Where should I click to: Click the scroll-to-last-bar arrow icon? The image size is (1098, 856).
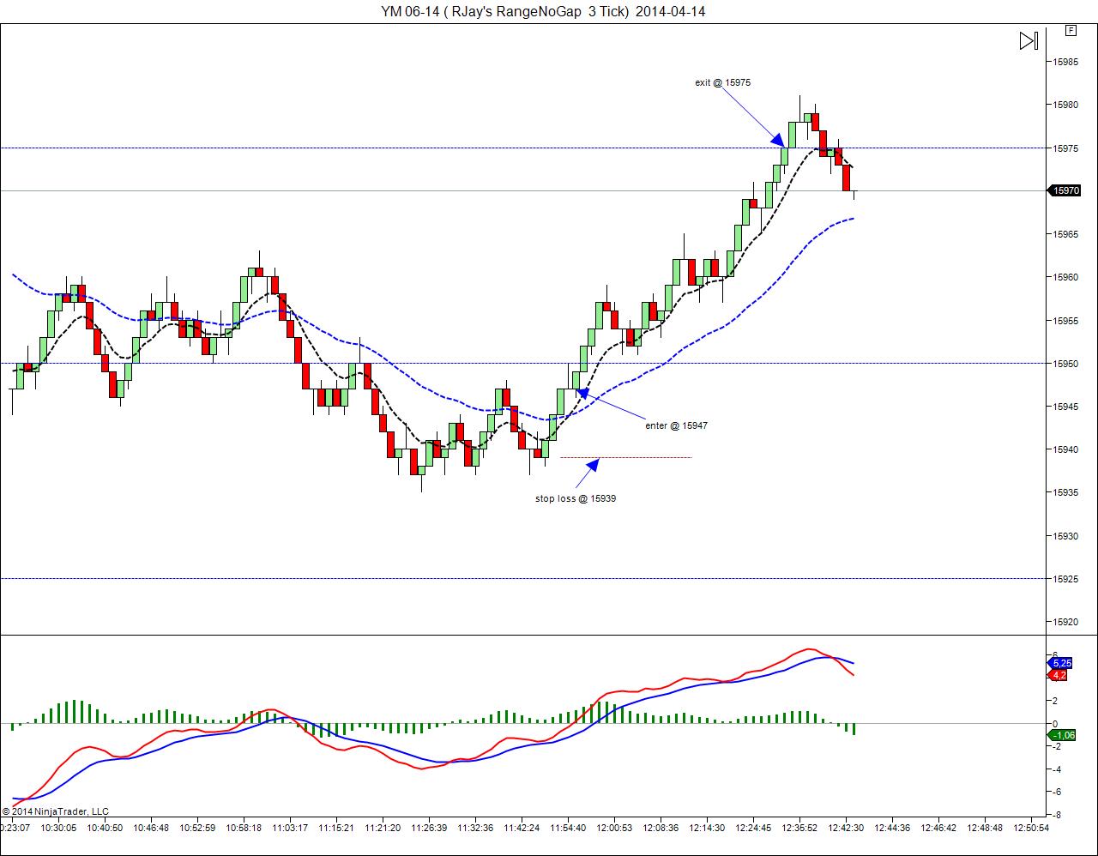point(1029,40)
